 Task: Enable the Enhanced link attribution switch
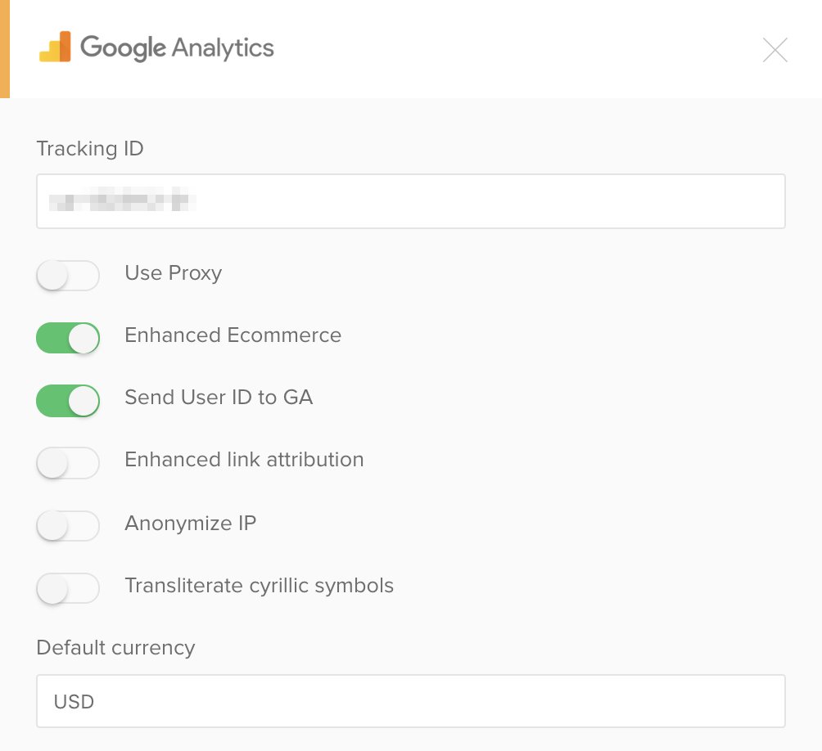68,463
